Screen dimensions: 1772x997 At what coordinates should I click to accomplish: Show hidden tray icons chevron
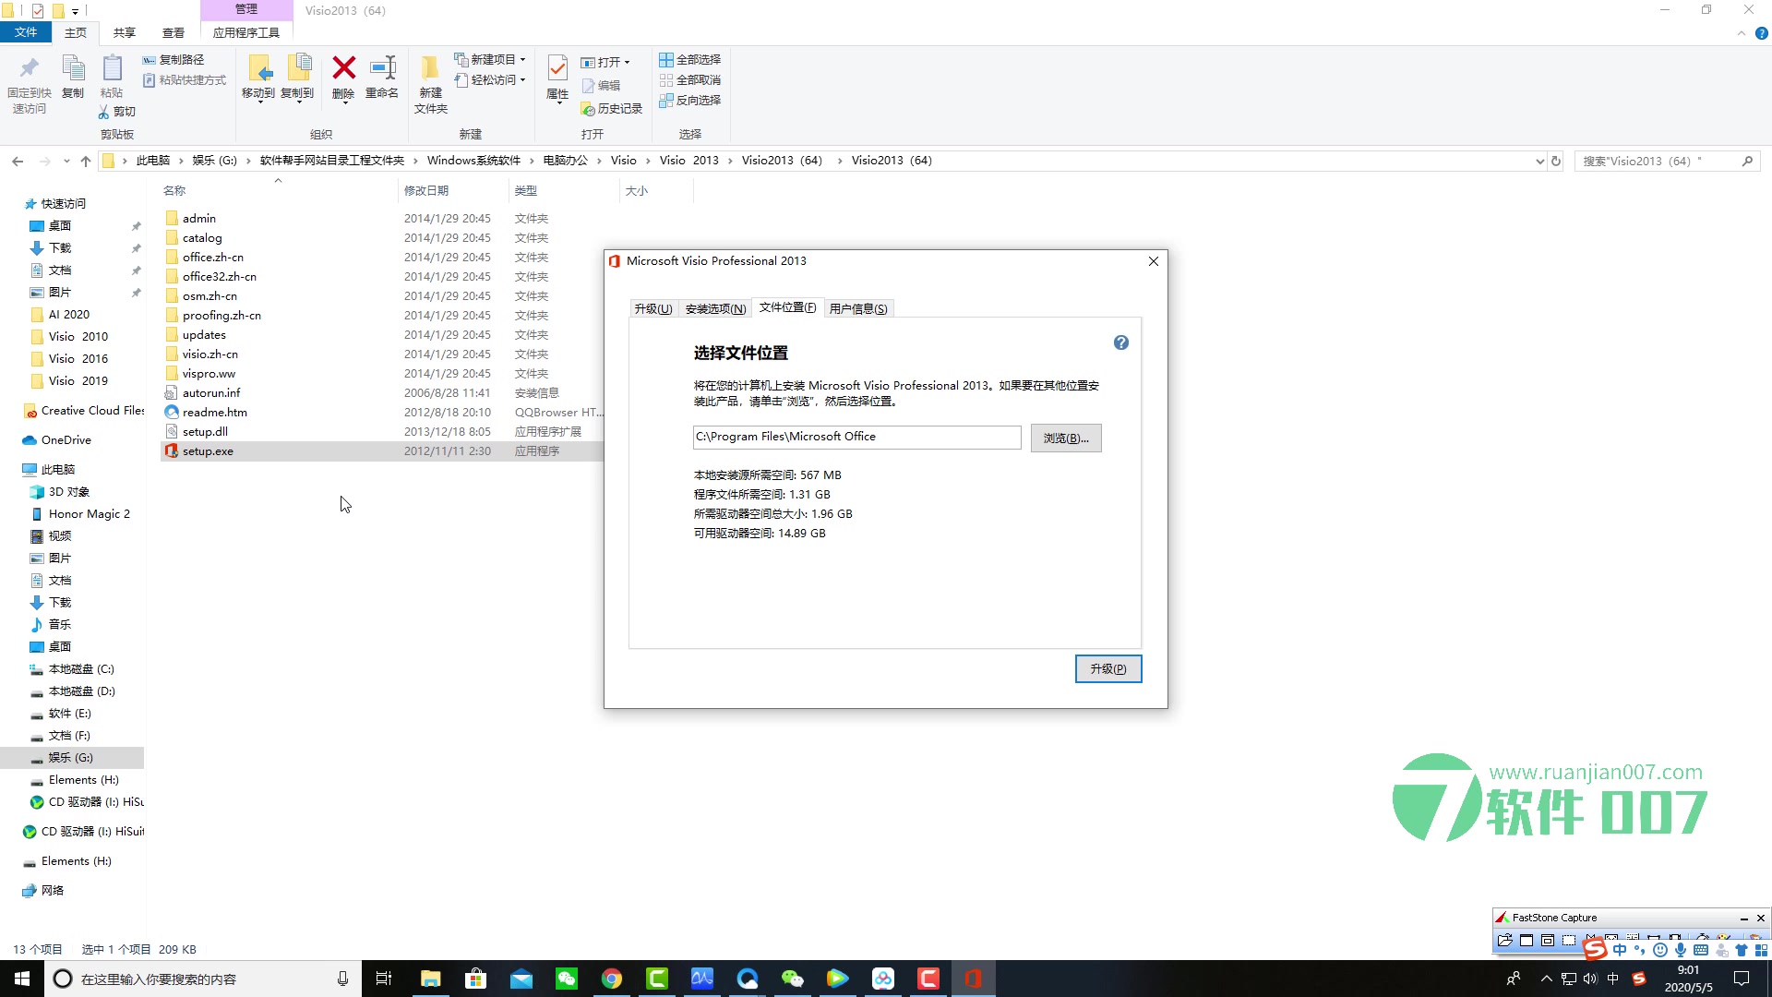tap(1546, 979)
